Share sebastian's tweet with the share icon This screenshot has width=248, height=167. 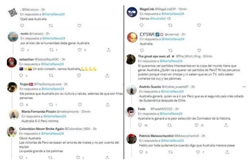(107, 76)
